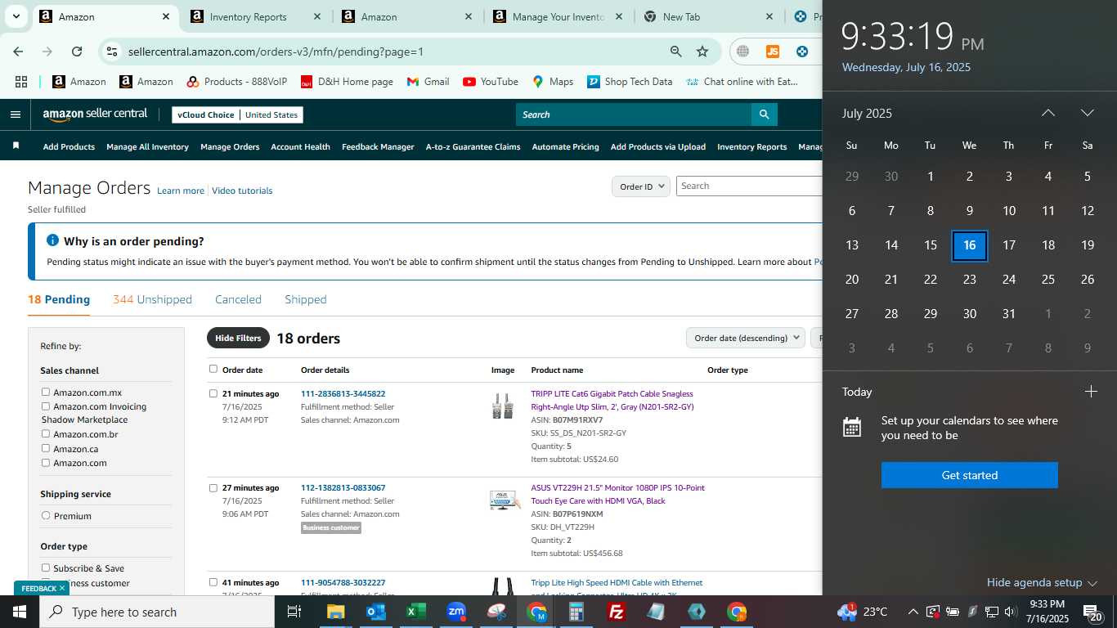
Task: Enable Amazon.com Invoicing Shadow Marketplace filter
Action: (x=46, y=406)
